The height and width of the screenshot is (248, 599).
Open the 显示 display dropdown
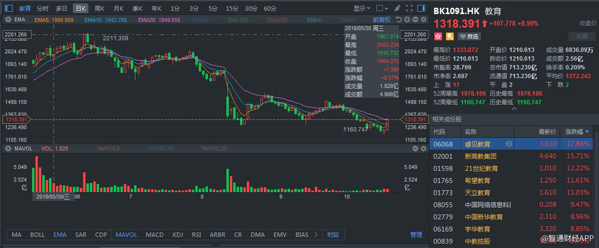[x=362, y=8]
